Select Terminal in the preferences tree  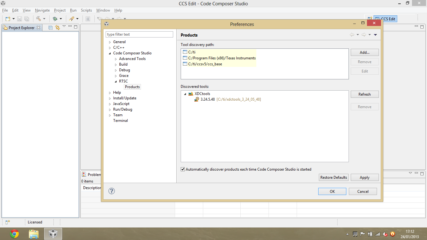tap(120, 121)
